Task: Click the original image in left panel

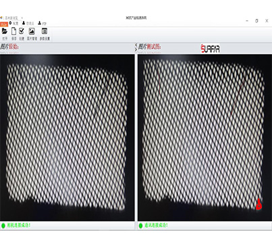Action: point(67,137)
